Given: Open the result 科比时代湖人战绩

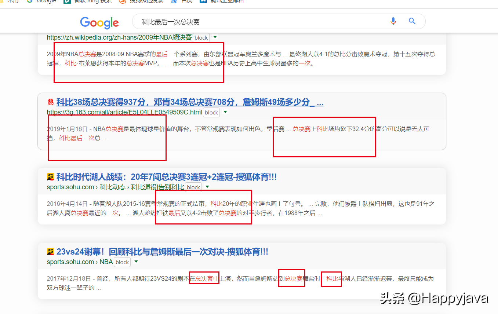Looking at the screenshot, I should pos(167,177).
